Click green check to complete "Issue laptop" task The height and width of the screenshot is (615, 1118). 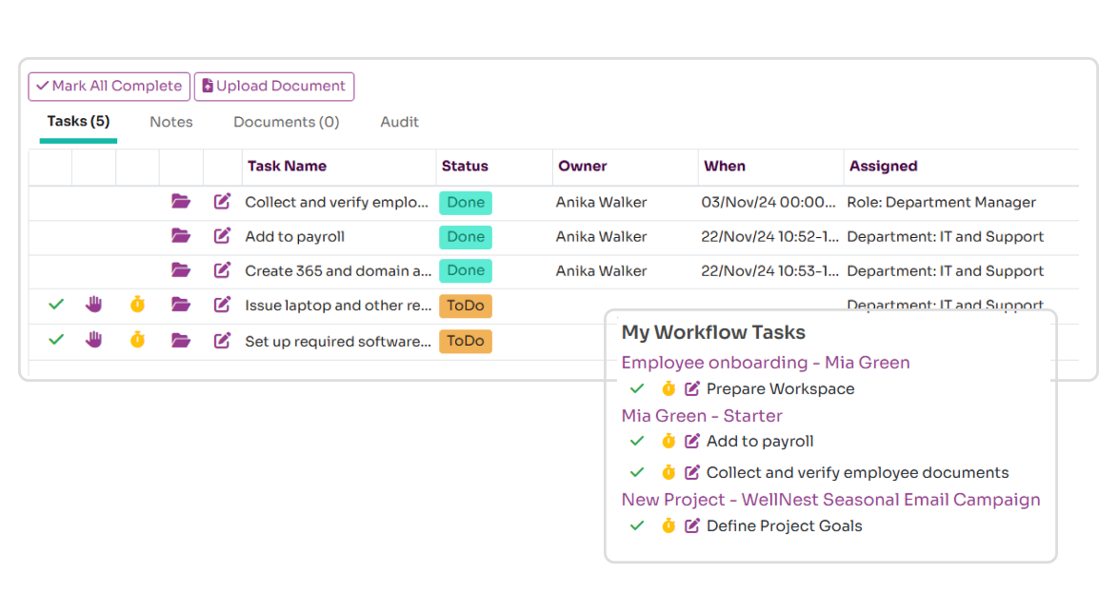[x=54, y=305]
